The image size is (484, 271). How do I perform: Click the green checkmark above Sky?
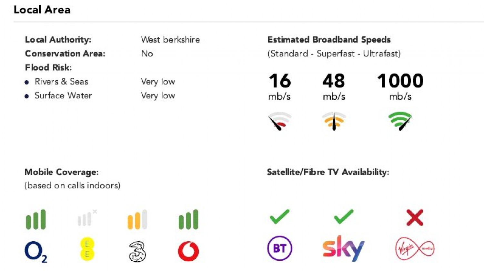click(x=344, y=216)
